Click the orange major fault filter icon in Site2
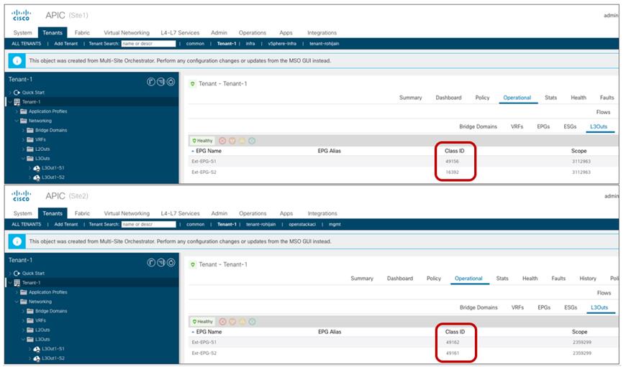Screen dimensions: 626x367 pos(232,322)
